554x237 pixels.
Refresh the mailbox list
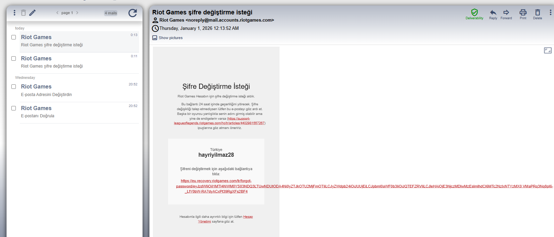tap(133, 13)
